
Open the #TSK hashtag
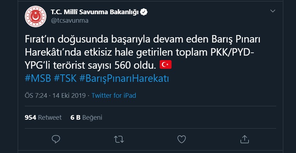(65, 78)
